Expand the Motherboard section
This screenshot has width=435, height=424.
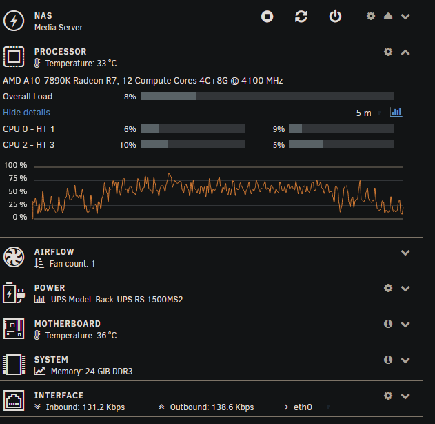[x=405, y=324]
